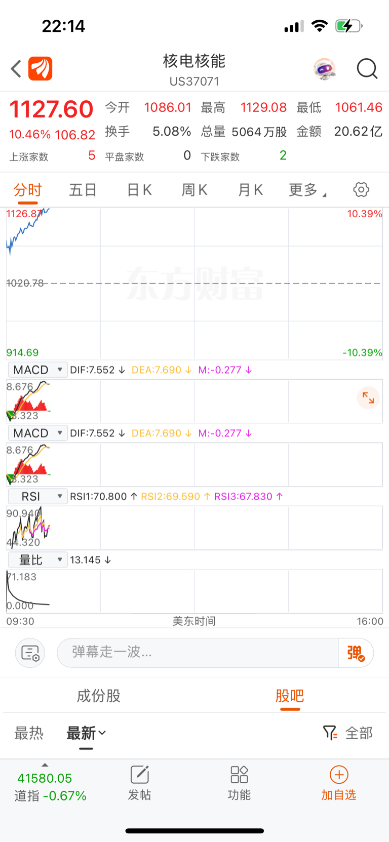The width and height of the screenshot is (389, 842).
Task: Open the robot assistant avatar
Action: [324, 69]
